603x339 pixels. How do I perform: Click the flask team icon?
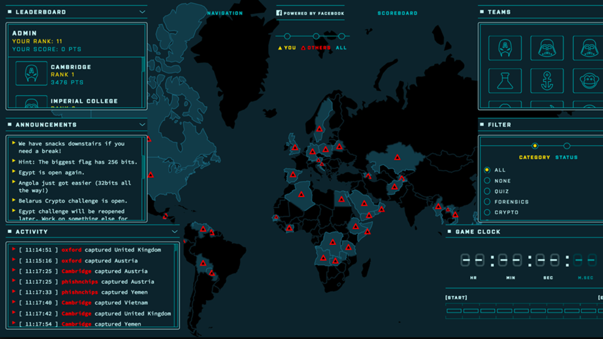[x=505, y=81]
